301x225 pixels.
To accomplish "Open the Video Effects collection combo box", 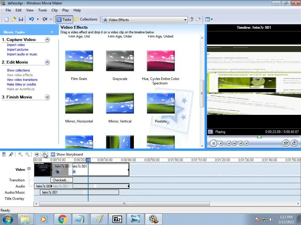I will pos(145,20).
